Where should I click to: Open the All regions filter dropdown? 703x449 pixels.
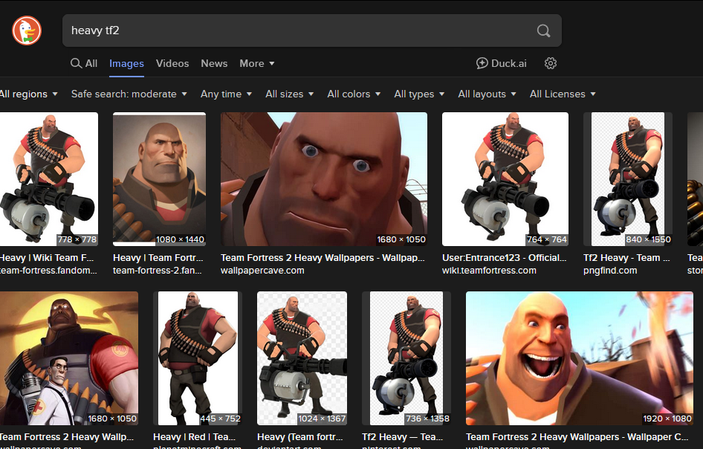click(x=29, y=94)
